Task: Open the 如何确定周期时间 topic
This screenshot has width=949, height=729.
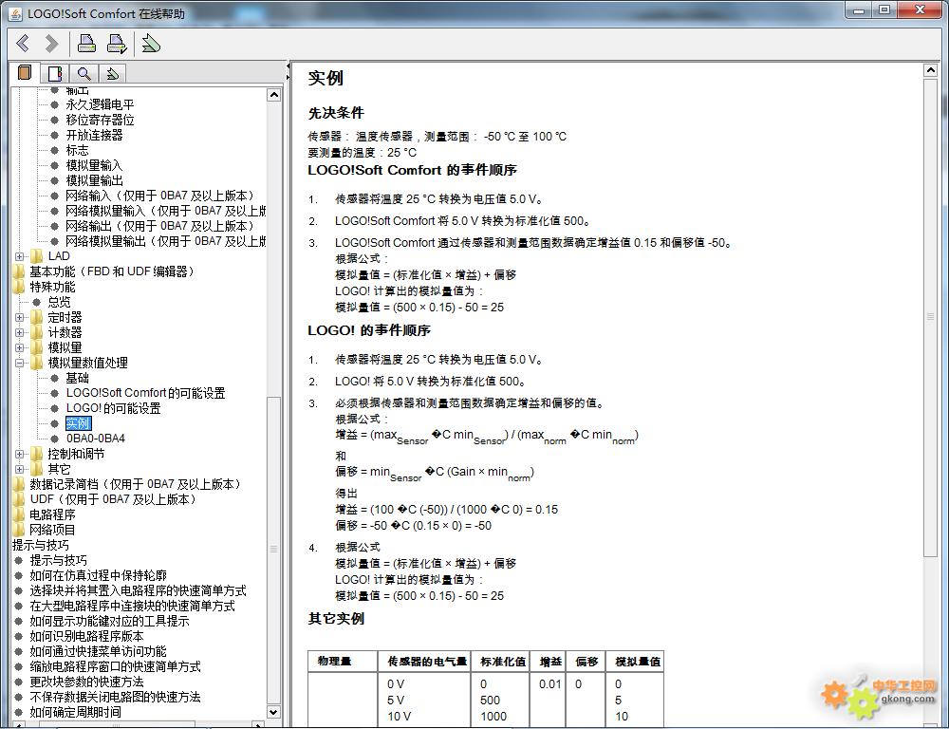Action: (75, 712)
